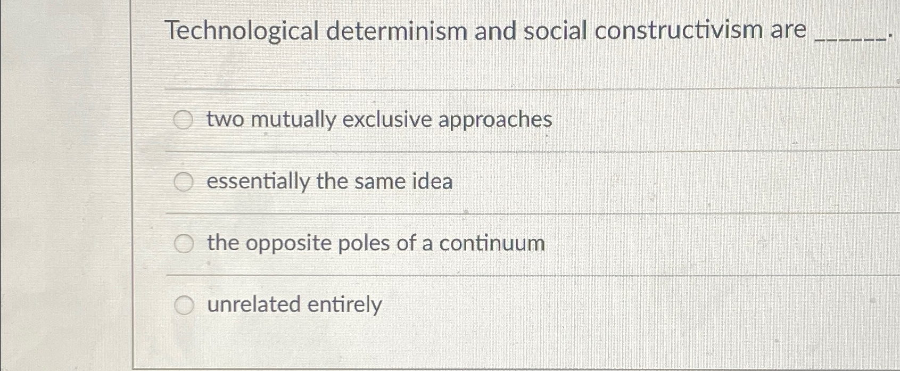Image resolution: width=900 pixels, height=371 pixels.
Task: Click the circle next to 'unrelated entirely'
Action: tap(184, 306)
